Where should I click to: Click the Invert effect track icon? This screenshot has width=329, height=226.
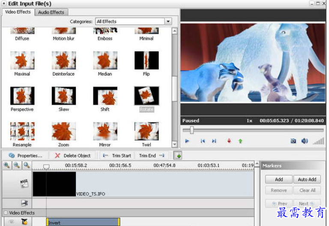tap(24, 222)
